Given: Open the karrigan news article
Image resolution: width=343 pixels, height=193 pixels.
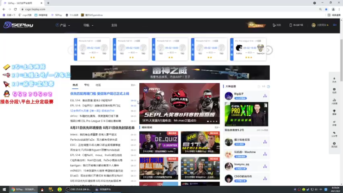Looking at the screenshot, I should 94,166.
